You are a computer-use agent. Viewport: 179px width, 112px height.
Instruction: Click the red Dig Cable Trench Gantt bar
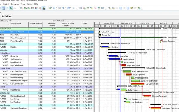(124, 65)
